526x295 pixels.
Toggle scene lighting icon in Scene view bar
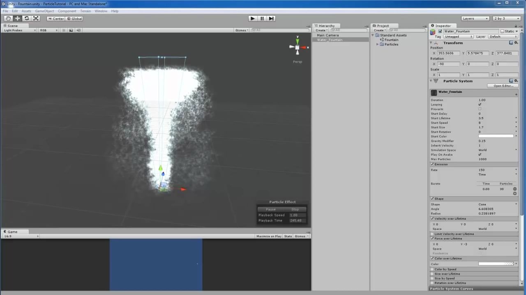(64, 30)
